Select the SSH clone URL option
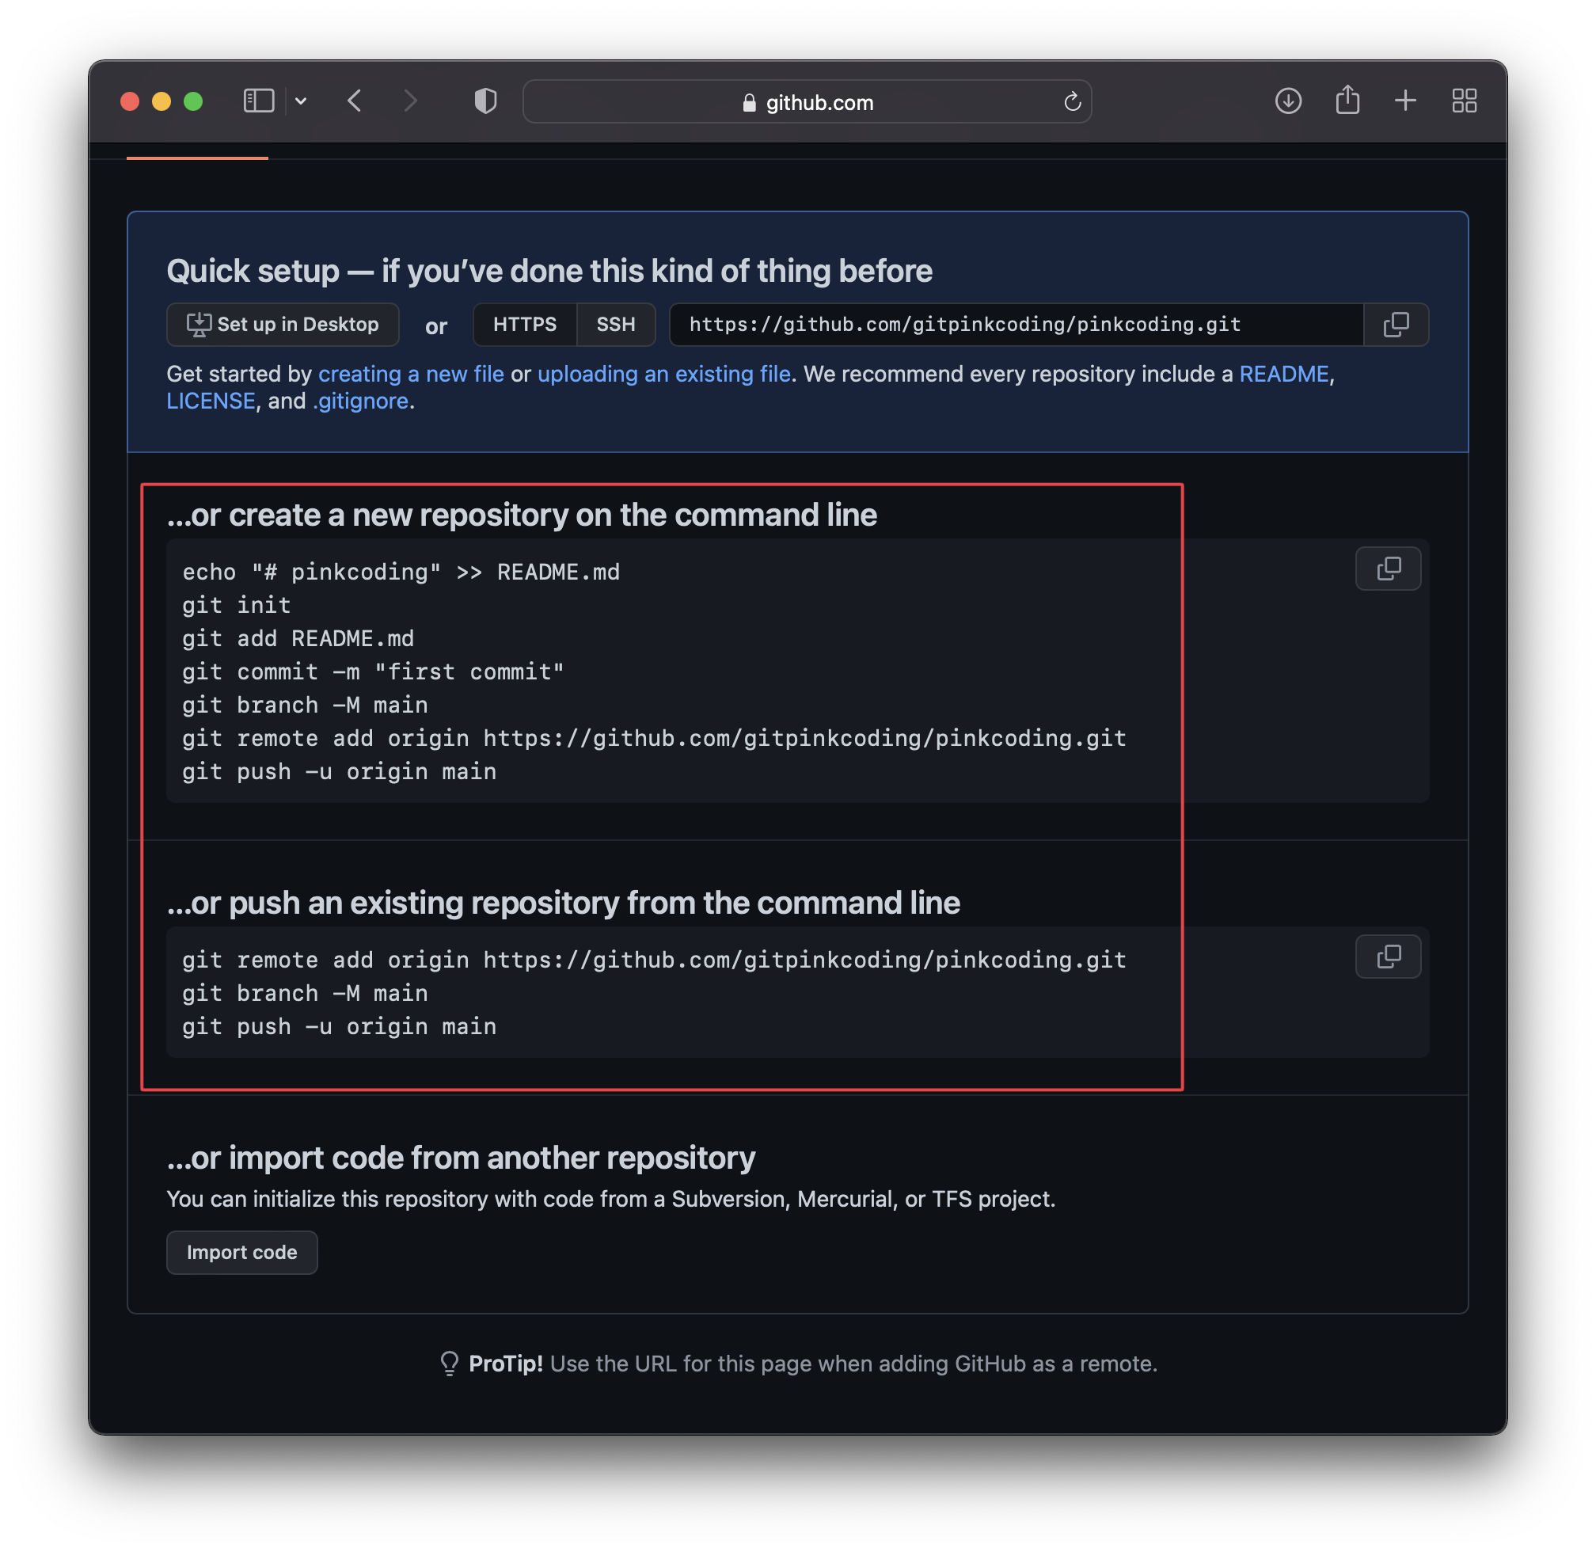 pyautogui.click(x=615, y=325)
